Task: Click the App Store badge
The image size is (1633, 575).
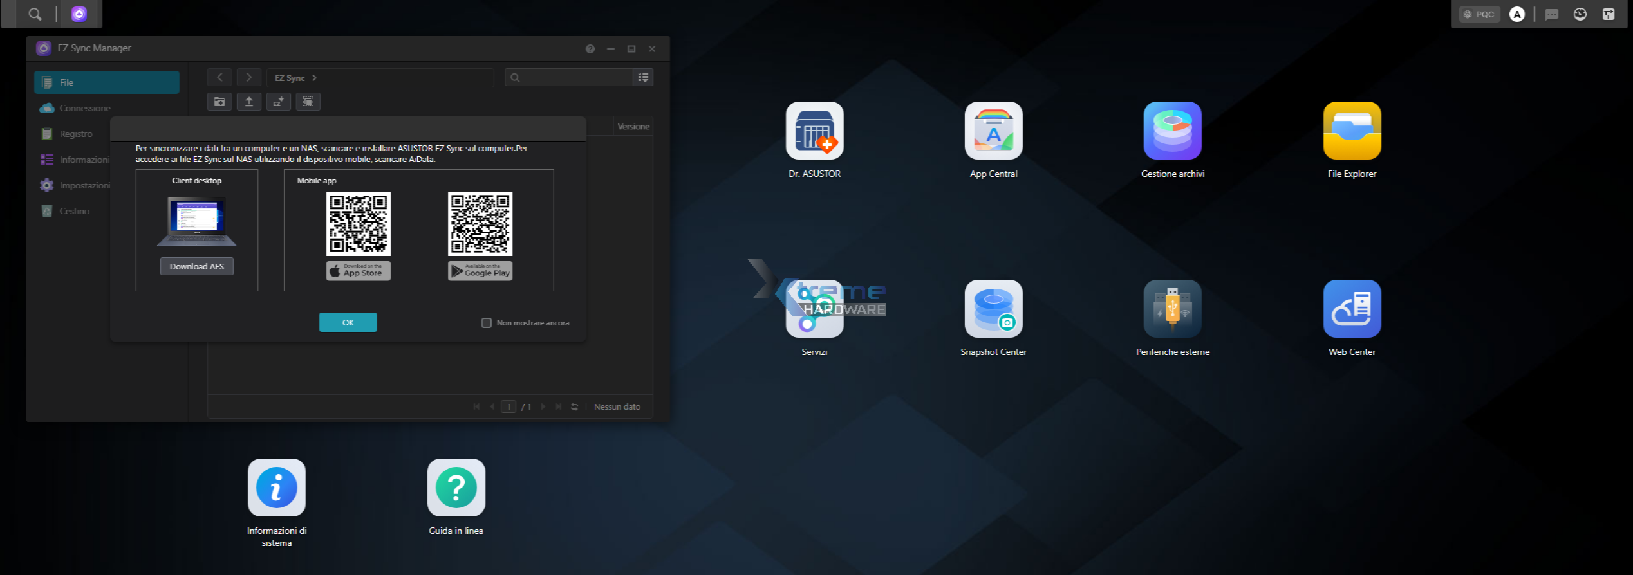Action: click(359, 271)
